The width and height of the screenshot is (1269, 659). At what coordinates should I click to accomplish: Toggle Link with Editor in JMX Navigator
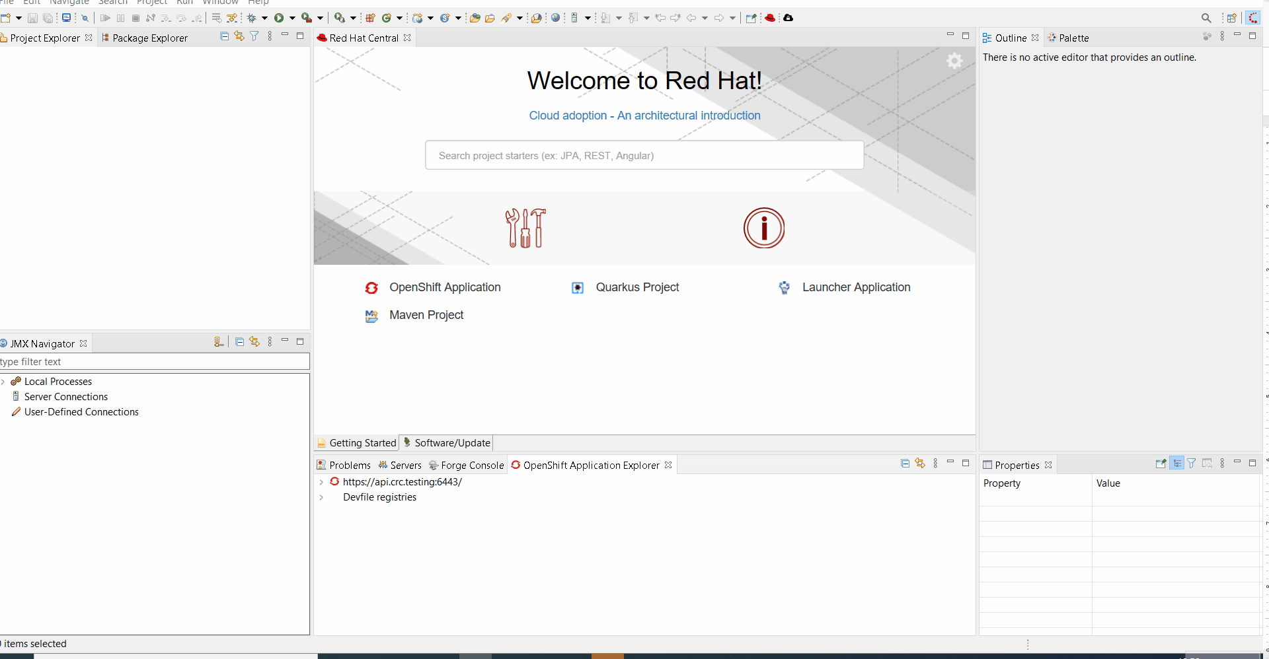click(254, 342)
